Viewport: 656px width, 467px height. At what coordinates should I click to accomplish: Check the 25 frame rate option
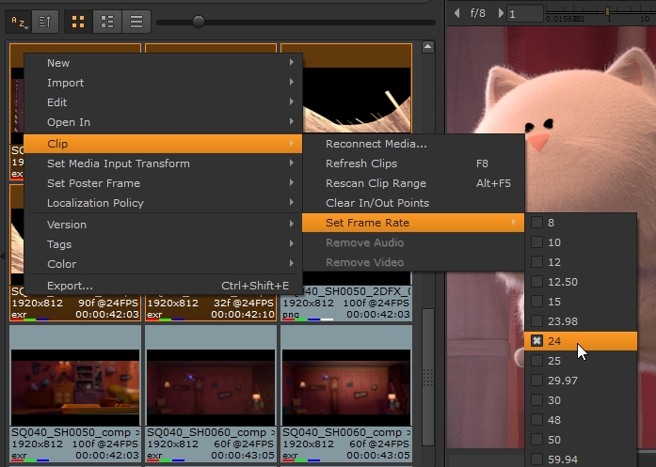click(x=537, y=361)
